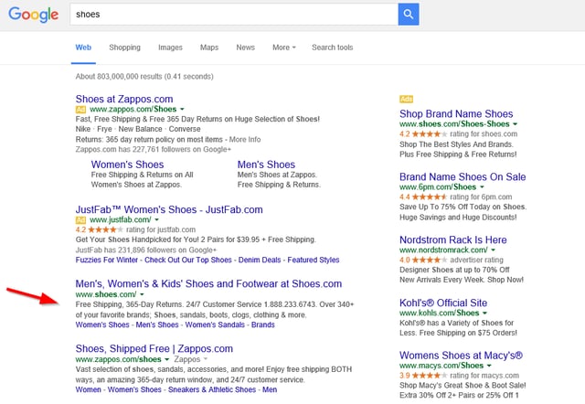
Task: Click the Zappos.com has 227,761 followers text
Action: pyautogui.click(x=154, y=150)
